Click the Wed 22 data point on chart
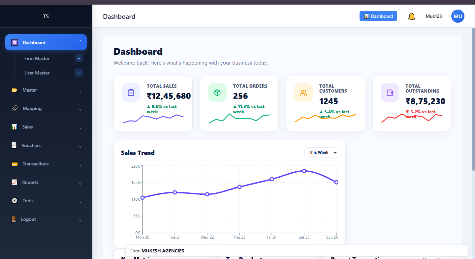 pos(207,194)
